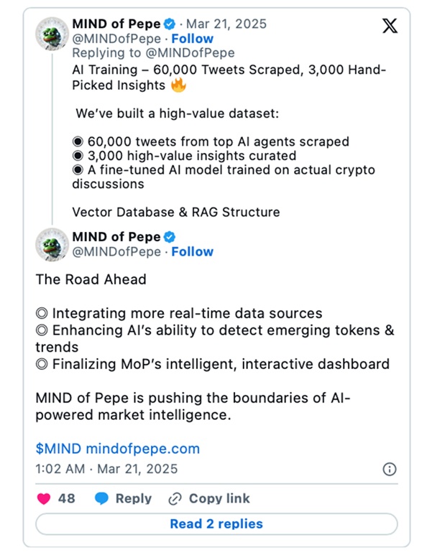432x560 pixels.
Task: Click the verified badge in the parent tweet
Action: coord(170,24)
